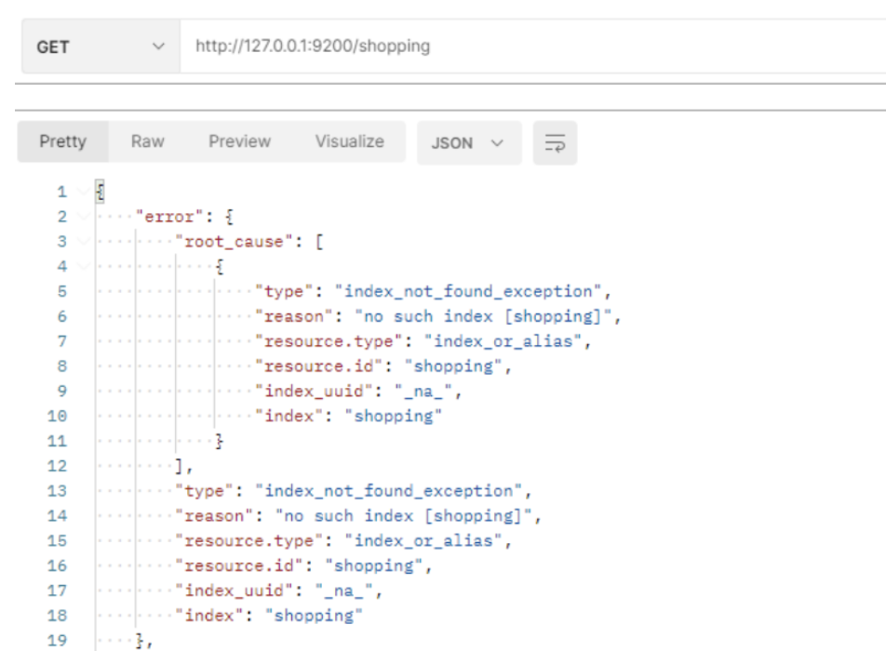
Task: Toggle the wrap lines icon
Action: coord(555,143)
